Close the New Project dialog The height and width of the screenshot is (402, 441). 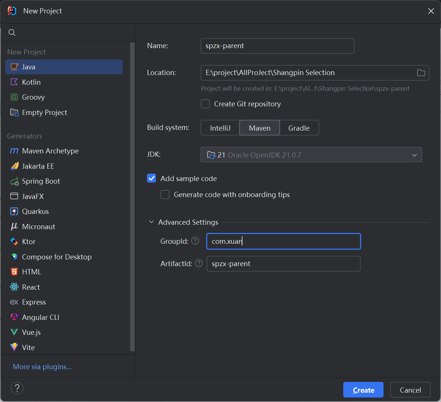coord(431,11)
